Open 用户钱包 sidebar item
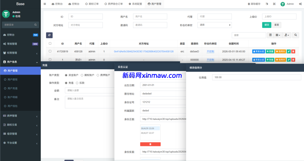The width and height of the screenshot is (304, 161). click(20, 106)
